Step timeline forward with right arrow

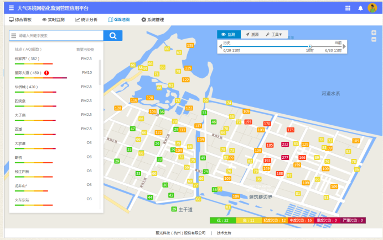click(344, 46)
